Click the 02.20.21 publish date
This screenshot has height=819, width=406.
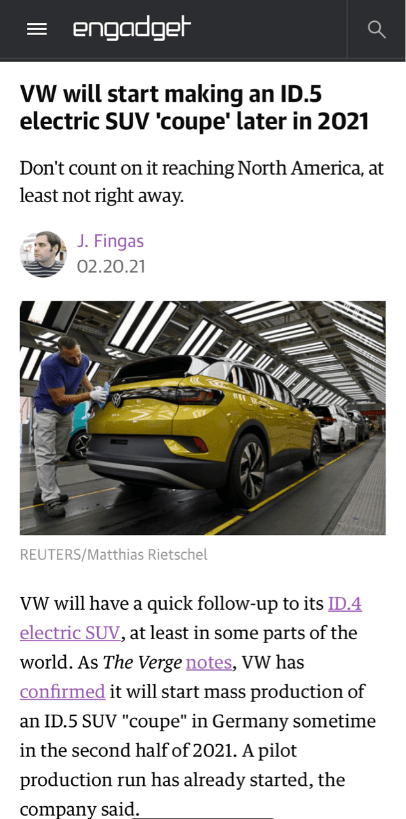[x=111, y=266]
